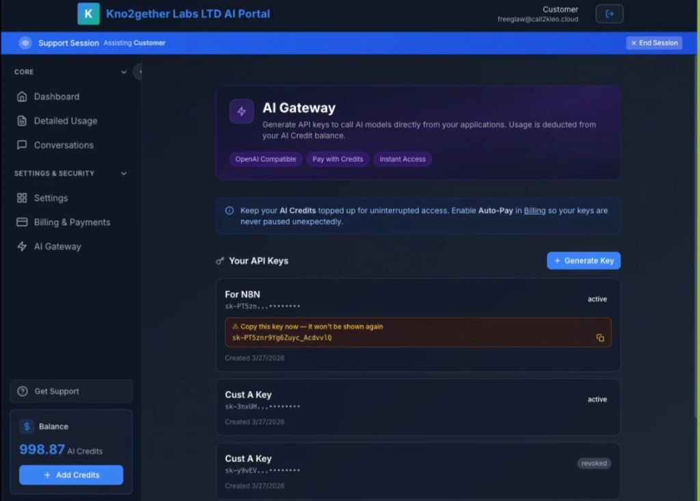
Task: Click the Support Session eye badge
Action: click(25, 42)
